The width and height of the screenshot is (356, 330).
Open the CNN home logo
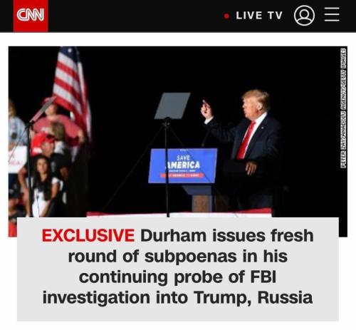(31, 16)
